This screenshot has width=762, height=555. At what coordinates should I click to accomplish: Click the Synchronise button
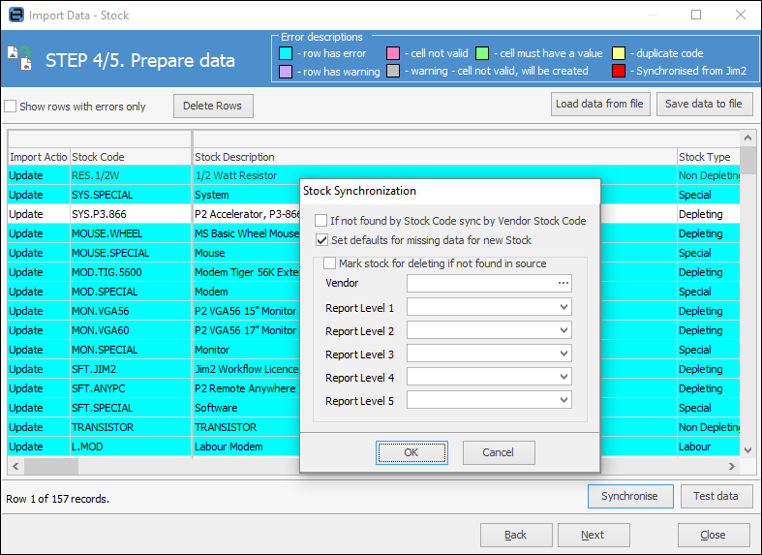click(x=629, y=496)
